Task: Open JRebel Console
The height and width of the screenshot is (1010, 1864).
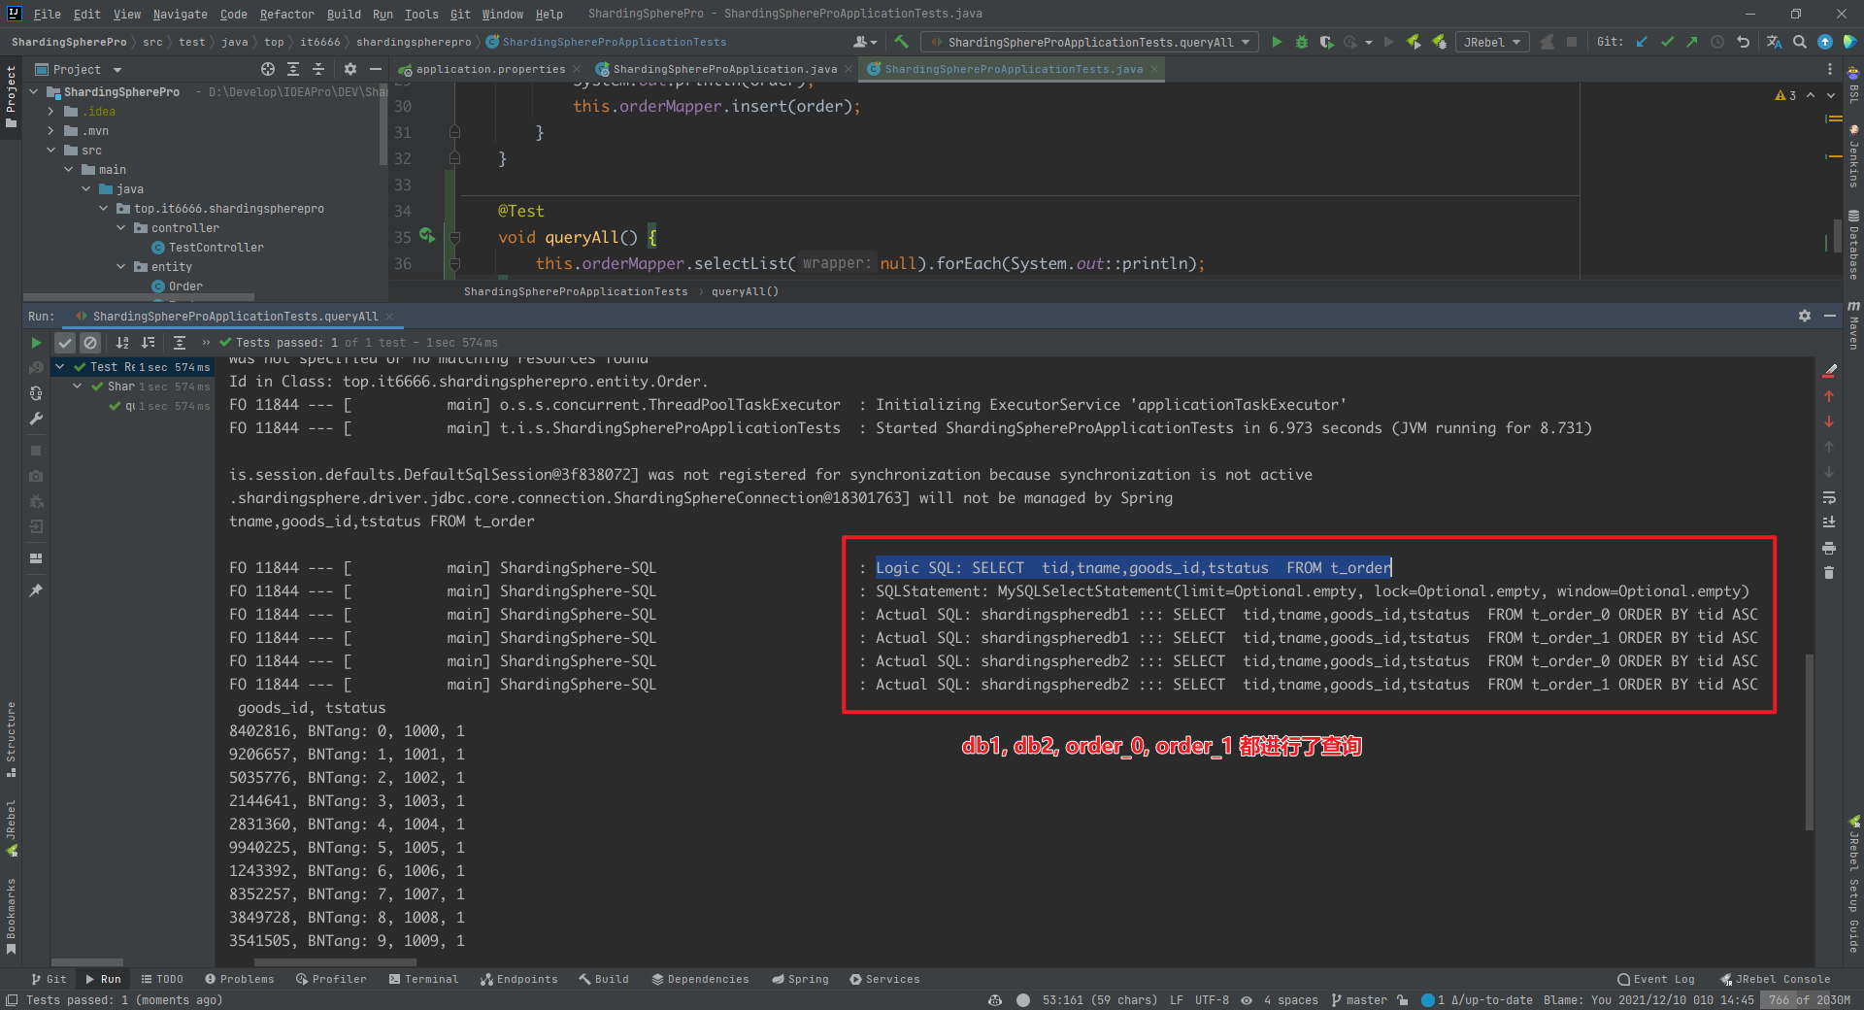Action: (1776, 979)
